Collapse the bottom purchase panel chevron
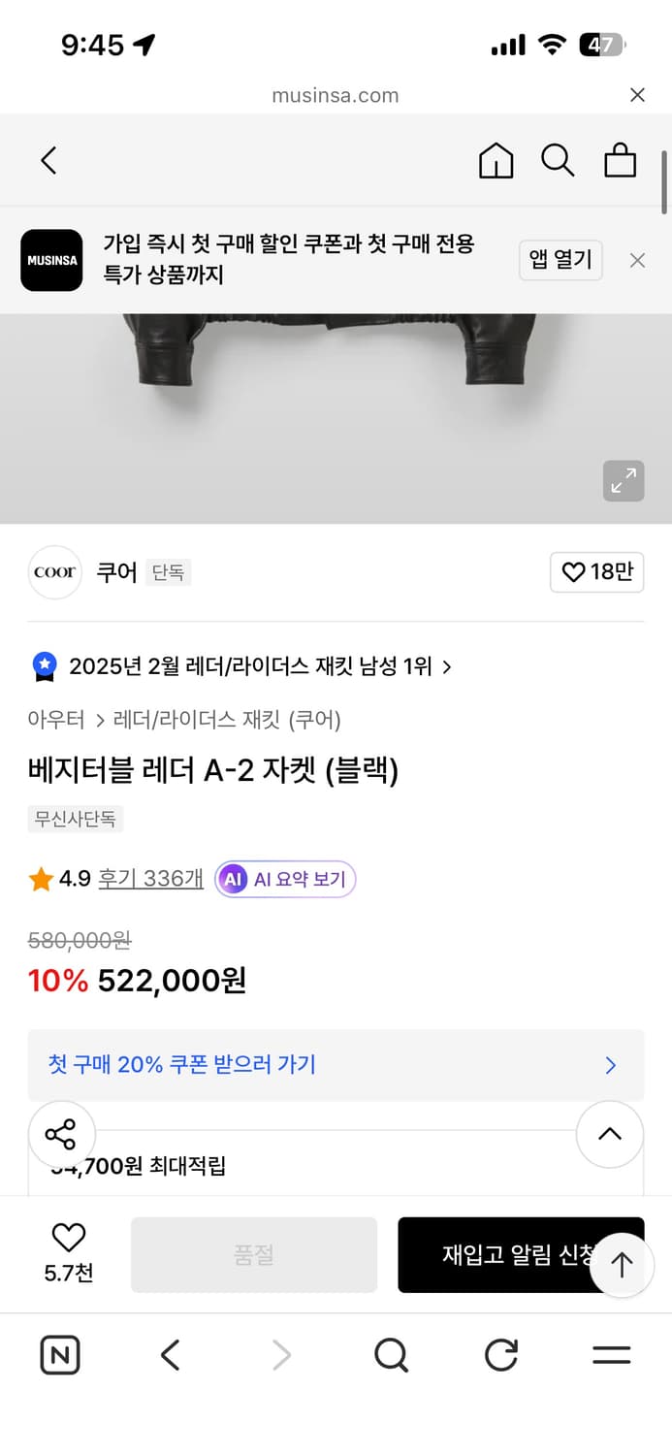The image size is (672, 1455). coord(609,1134)
